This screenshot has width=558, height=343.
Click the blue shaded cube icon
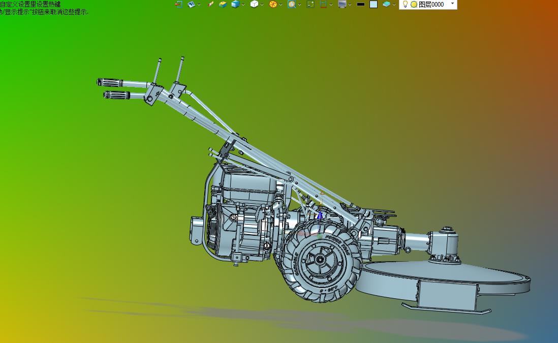235,4
